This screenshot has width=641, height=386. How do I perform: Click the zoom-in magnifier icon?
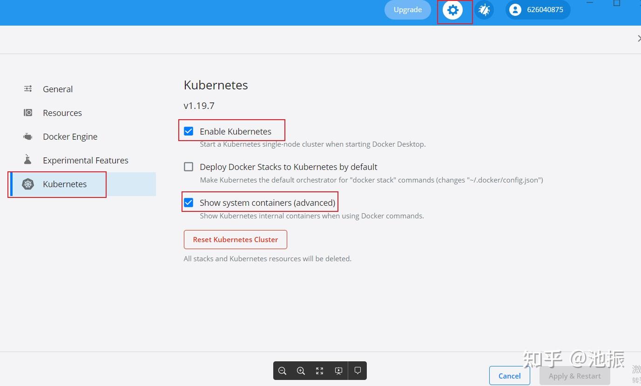(301, 371)
